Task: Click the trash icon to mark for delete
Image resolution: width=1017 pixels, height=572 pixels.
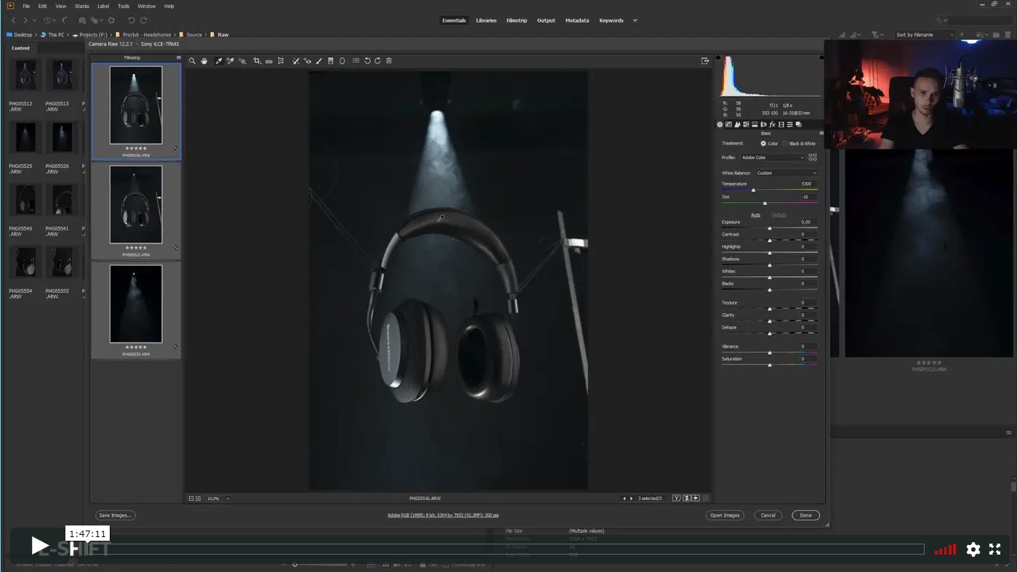Action: (389, 61)
